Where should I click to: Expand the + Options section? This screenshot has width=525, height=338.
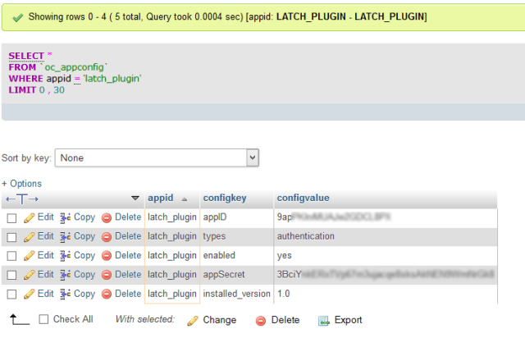tap(21, 184)
